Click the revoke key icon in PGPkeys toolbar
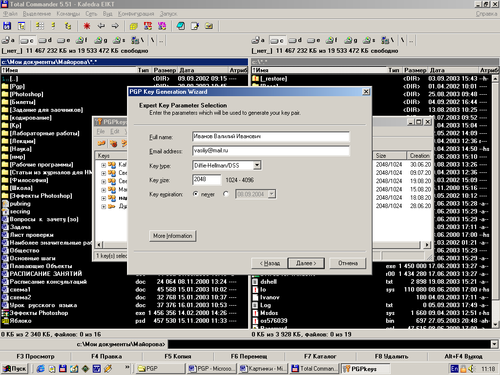The height and width of the screenshot is (375, 500). [113, 143]
